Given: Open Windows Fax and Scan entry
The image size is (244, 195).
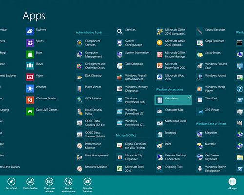Looking at the screenshot, I should click(x=212, y=66).
